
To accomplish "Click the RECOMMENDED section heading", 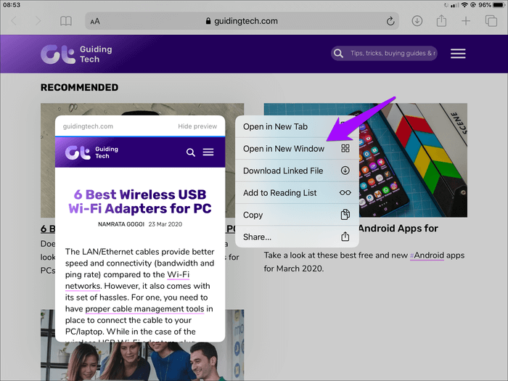I will (79, 88).
